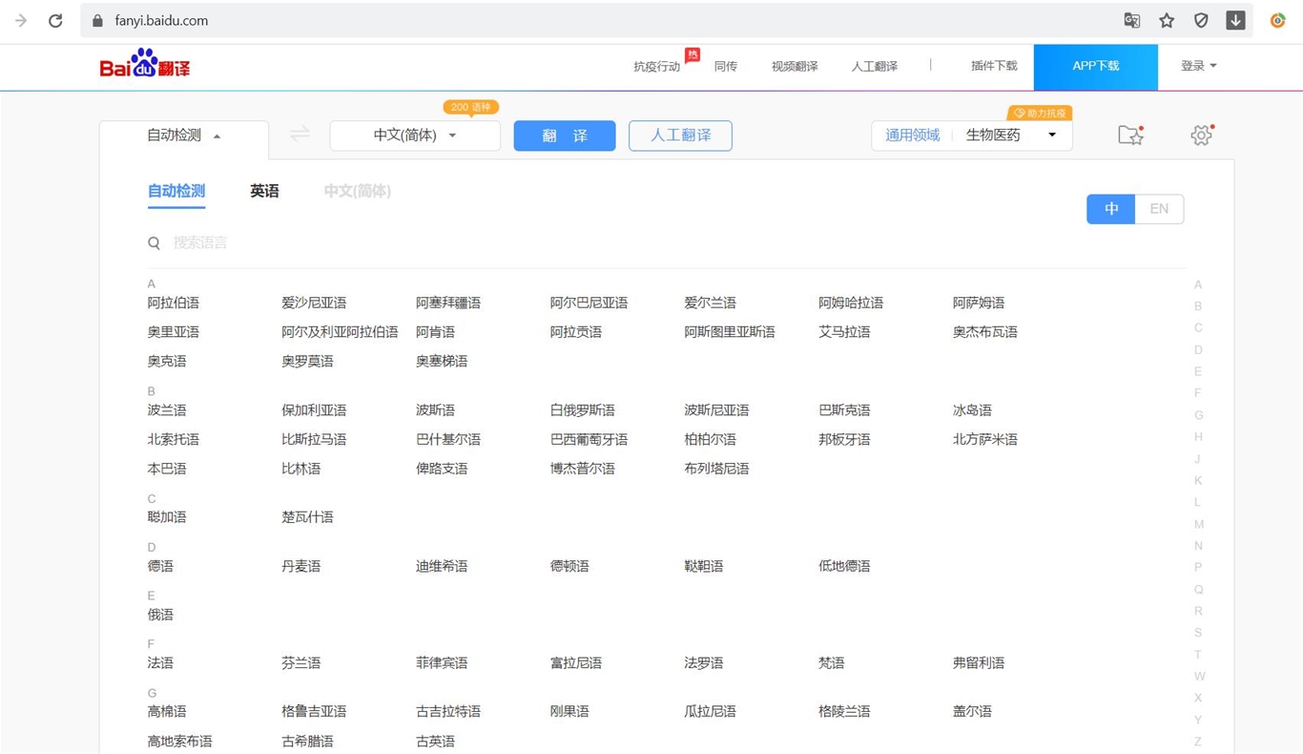Click the outlined 人工翻译 button
Image resolution: width=1303 pixels, height=754 pixels.
[x=680, y=136]
